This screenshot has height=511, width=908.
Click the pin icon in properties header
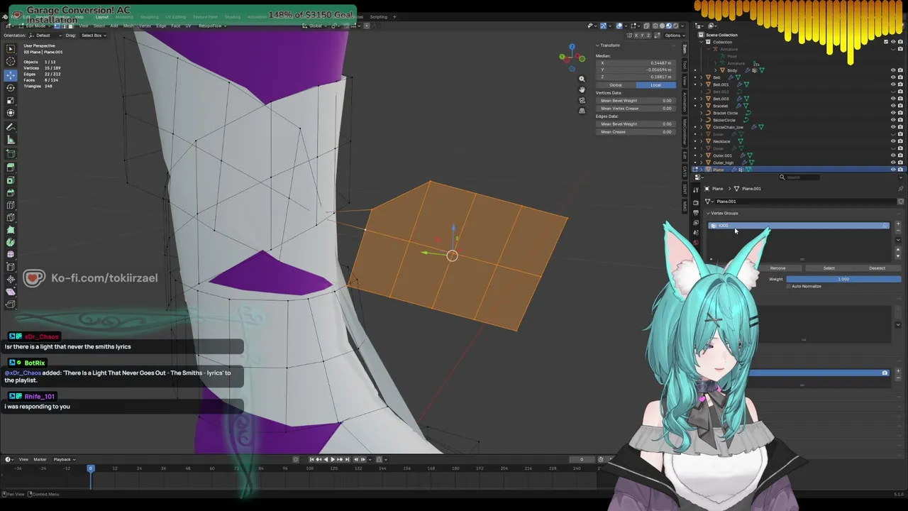tap(901, 189)
